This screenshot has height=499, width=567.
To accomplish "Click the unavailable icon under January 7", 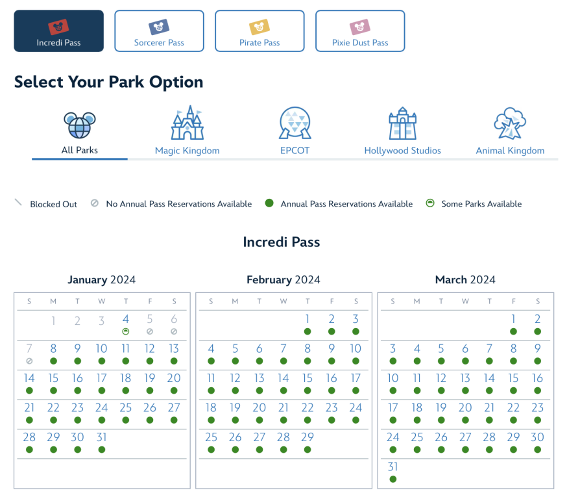I will [29, 361].
